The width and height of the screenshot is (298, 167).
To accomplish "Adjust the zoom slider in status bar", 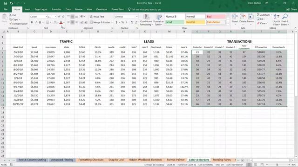I will (x=278, y=165).
